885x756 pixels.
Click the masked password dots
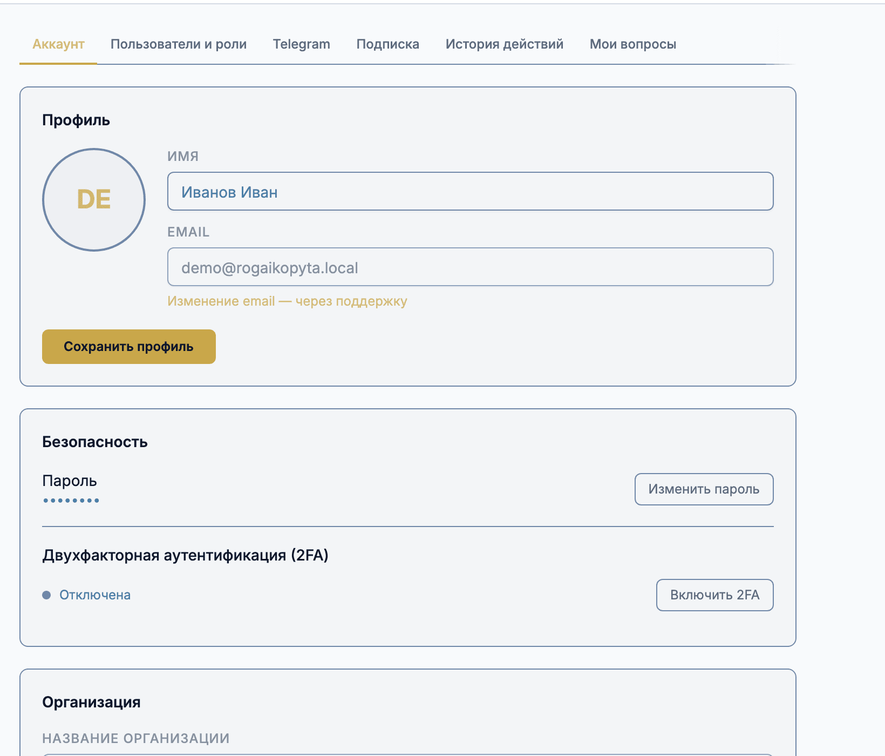(x=71, y=501)
